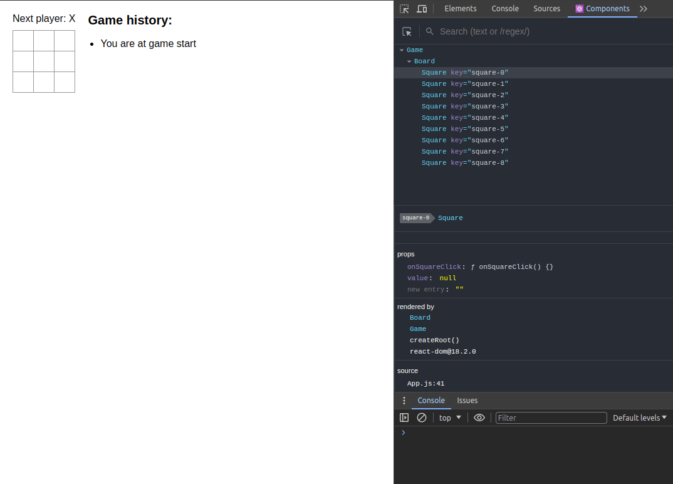Image resolution: width=673 pixels, height=484 pixels.
Task: Select Square key square-3 row
Action: [533, 107]
